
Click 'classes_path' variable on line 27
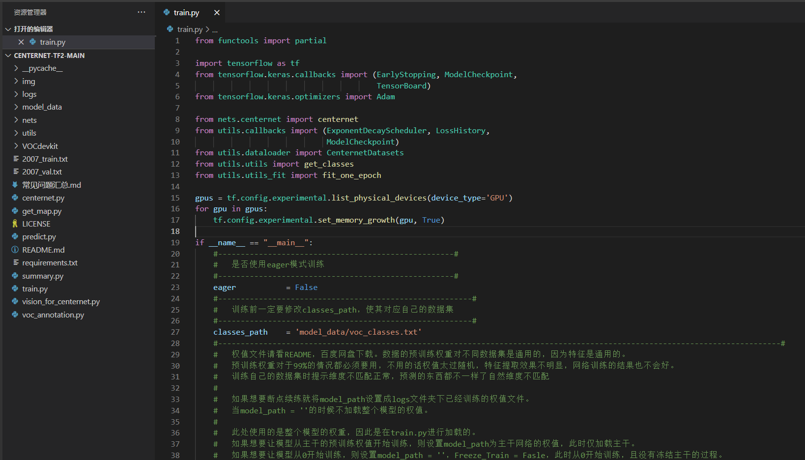[x=240, y=332]
